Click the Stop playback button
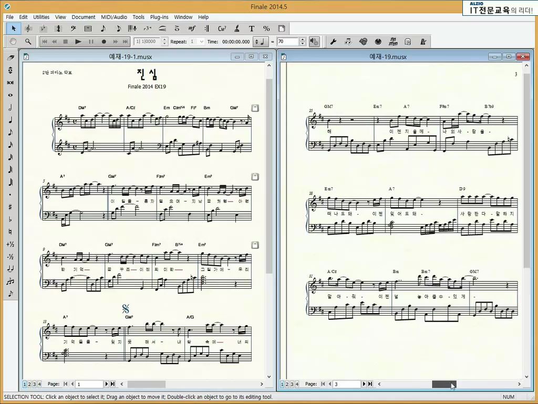The width and height of the screenshot is (538, 404). coord(66,42)
